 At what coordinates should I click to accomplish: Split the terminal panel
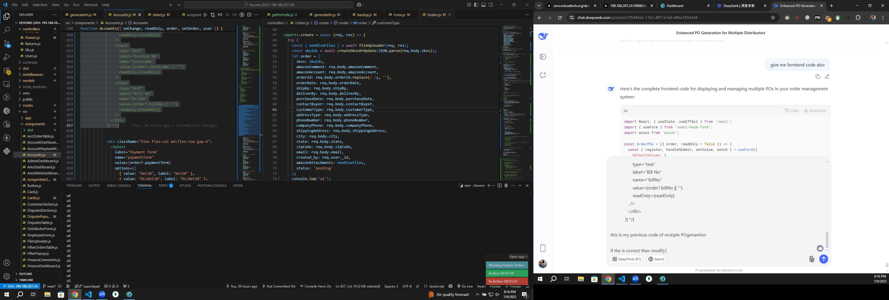tap(500, 186)
